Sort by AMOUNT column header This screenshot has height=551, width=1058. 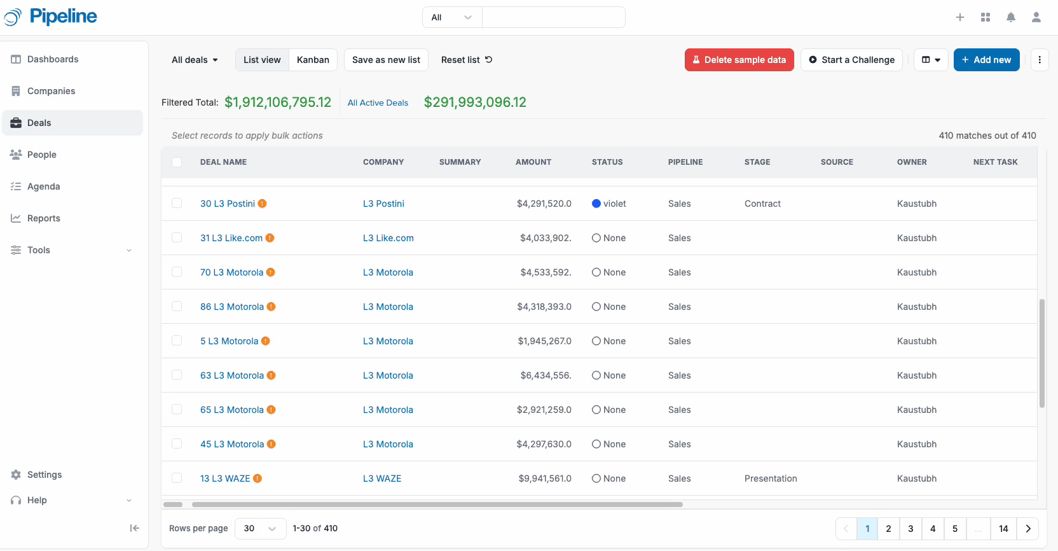pyautogui.click(x=533, y=162)
